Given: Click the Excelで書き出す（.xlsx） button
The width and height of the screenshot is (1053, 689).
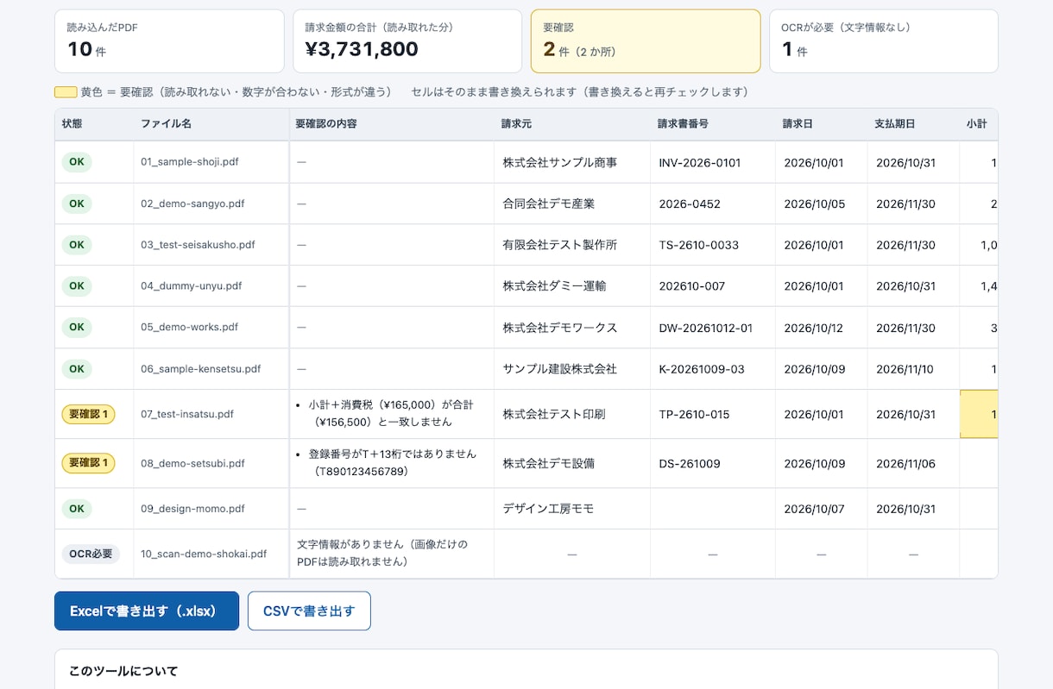Looking at the screenshot, I should (x=147, y=611).
